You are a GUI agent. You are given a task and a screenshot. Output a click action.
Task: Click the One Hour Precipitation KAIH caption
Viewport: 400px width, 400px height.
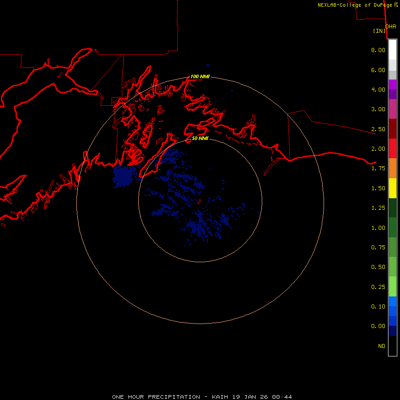[x=202, y=397]
